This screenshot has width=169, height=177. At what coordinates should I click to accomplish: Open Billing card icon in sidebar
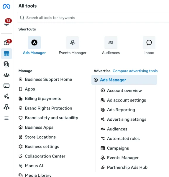tap(6, 86)
